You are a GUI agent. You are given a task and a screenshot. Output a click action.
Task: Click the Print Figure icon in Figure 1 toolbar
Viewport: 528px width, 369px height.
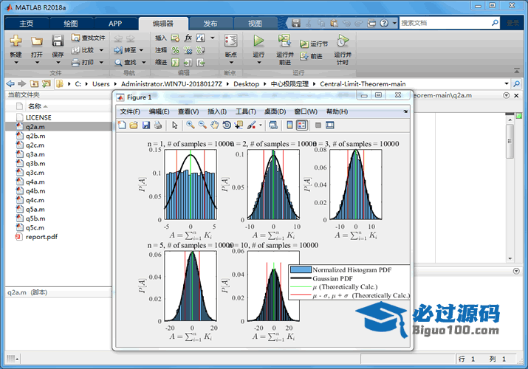point(158,125)
